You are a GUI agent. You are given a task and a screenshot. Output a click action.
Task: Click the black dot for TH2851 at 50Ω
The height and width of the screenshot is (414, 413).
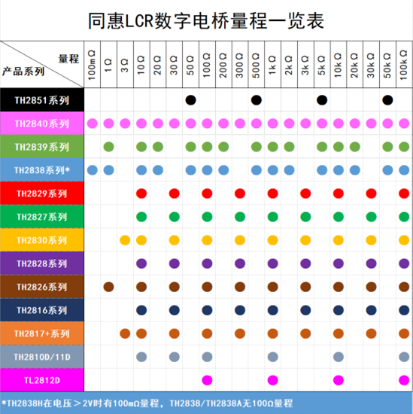tap(190, 100)
